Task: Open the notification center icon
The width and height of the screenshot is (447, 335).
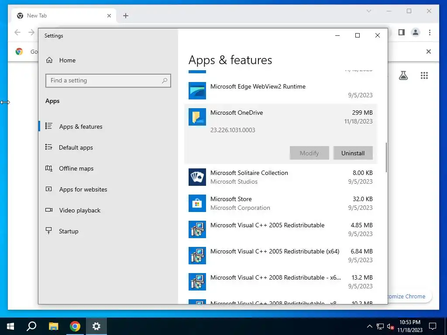Action: point(433,326)
